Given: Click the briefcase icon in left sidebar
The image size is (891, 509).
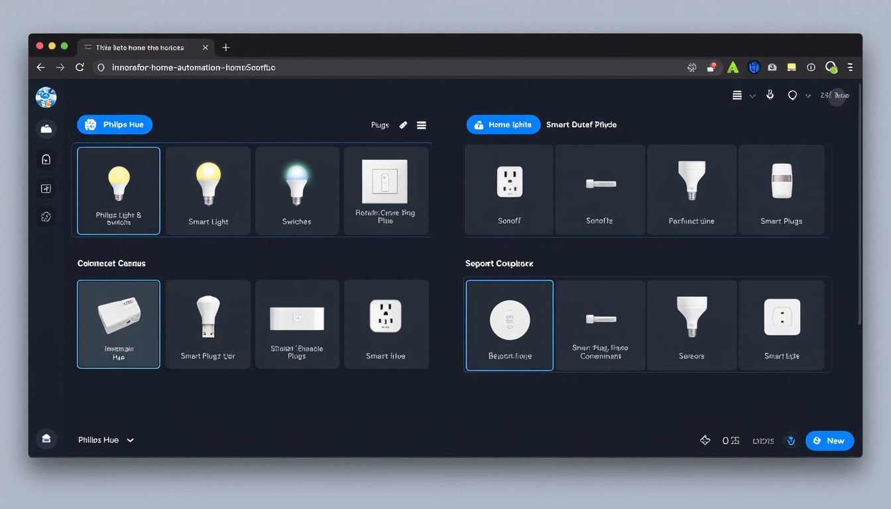Looking at the screenshot, I should click(x=46, y=129).
